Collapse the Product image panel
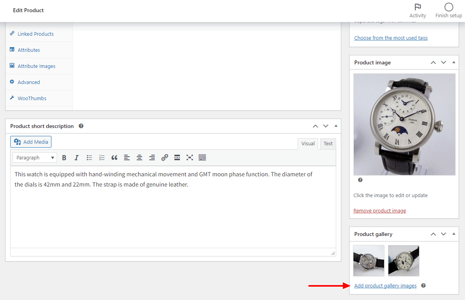 454,62
